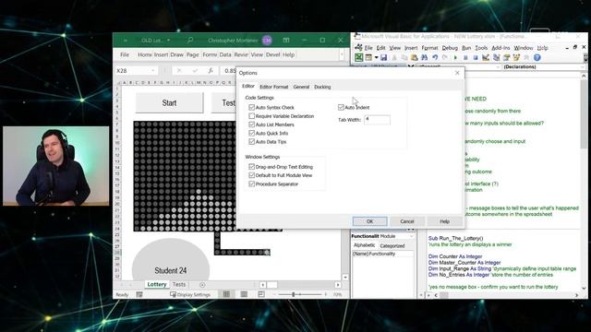Expand the Excel ribbon overflow chevron
Image resolution: width=591 pixels, height=332 pixels.
[342, 54]
